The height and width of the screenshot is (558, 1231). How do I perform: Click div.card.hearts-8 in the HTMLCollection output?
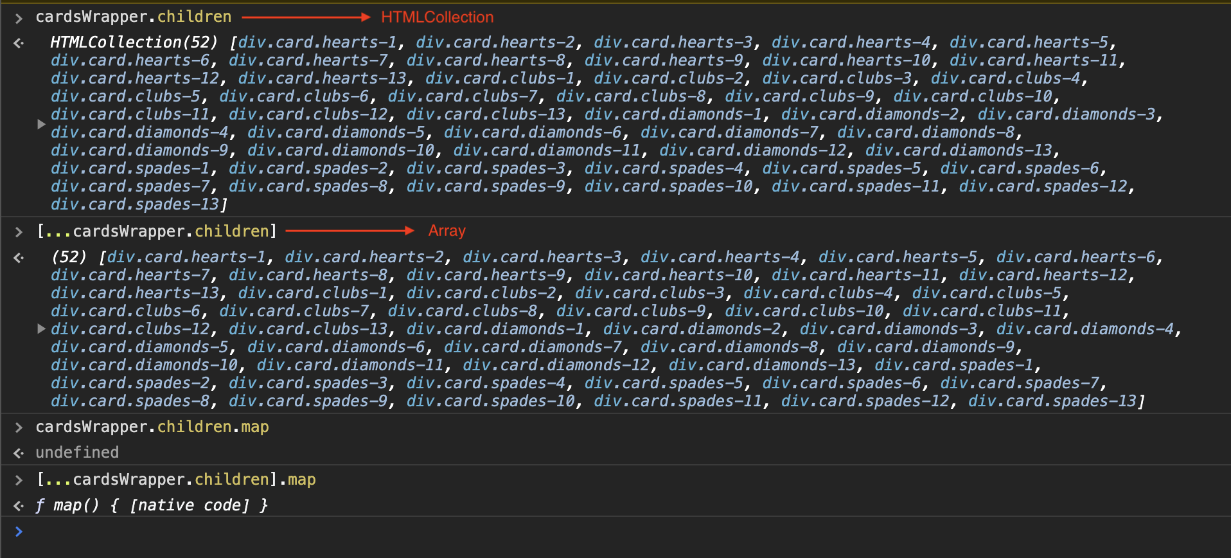pos(486,60)
